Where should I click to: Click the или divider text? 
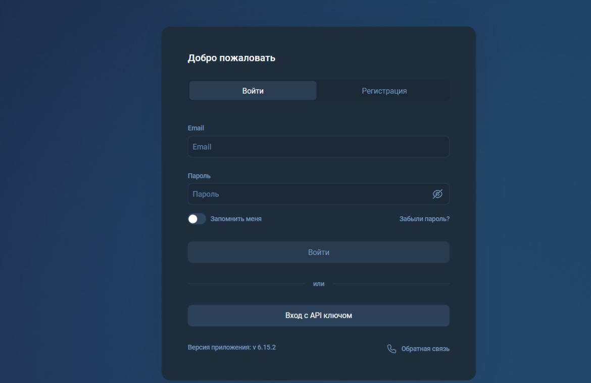(x=318, y=284)
